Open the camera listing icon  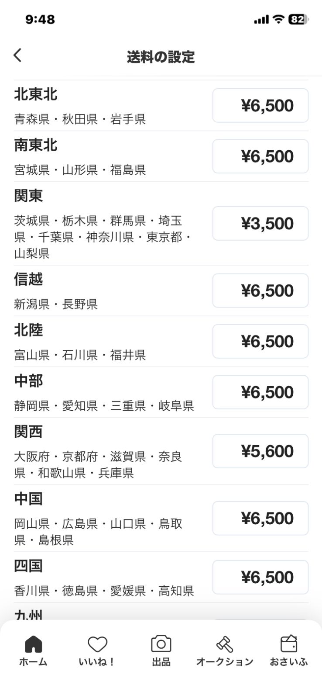click(161, 644)
